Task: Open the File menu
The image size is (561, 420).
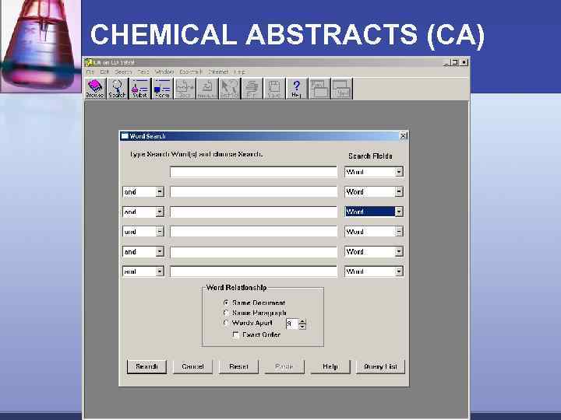Action: 90,72
